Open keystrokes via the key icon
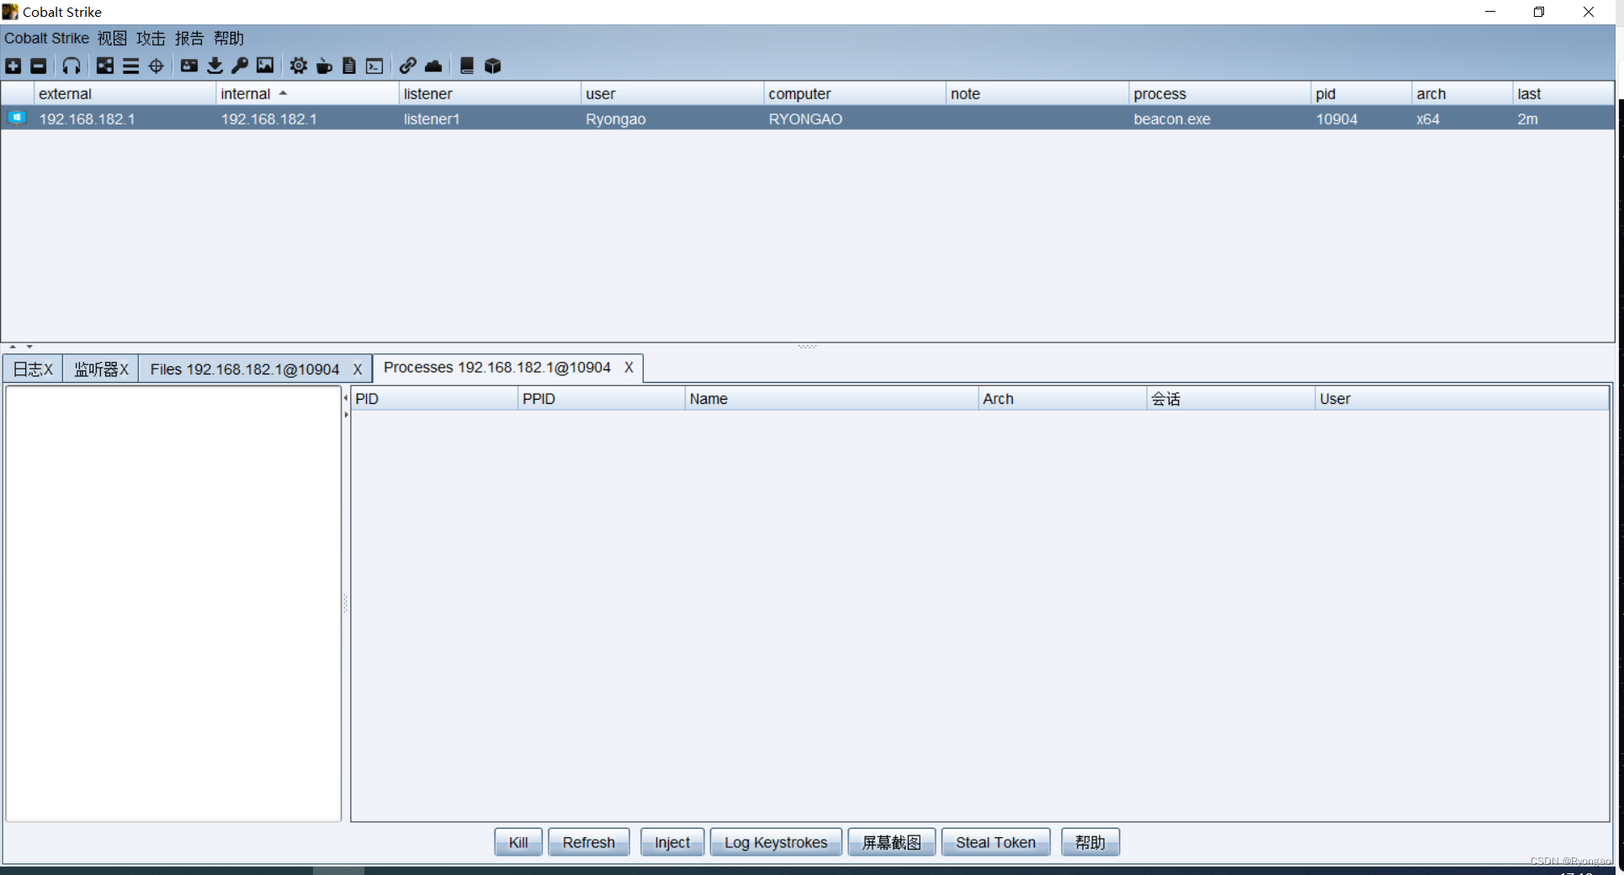 coord(240,66)
